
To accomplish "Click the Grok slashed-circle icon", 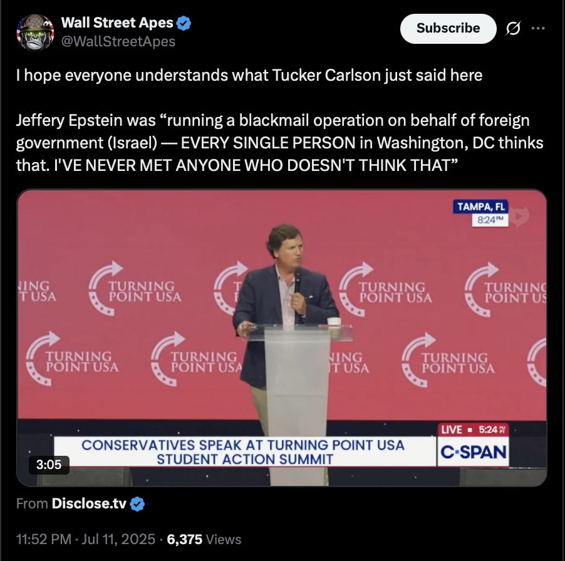I will coord(513,28).
